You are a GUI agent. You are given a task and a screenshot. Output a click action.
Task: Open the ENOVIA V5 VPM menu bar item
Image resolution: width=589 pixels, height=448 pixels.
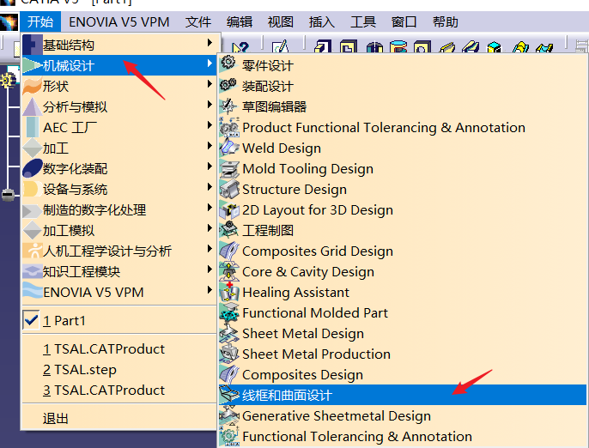tap(119, 21)
